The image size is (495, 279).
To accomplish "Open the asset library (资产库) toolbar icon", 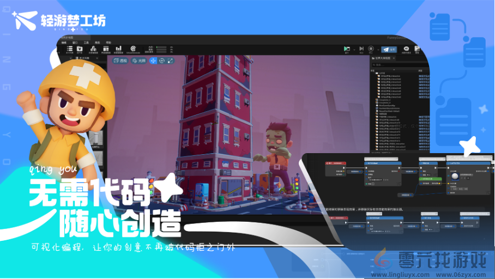I will [x=80, y=50].
